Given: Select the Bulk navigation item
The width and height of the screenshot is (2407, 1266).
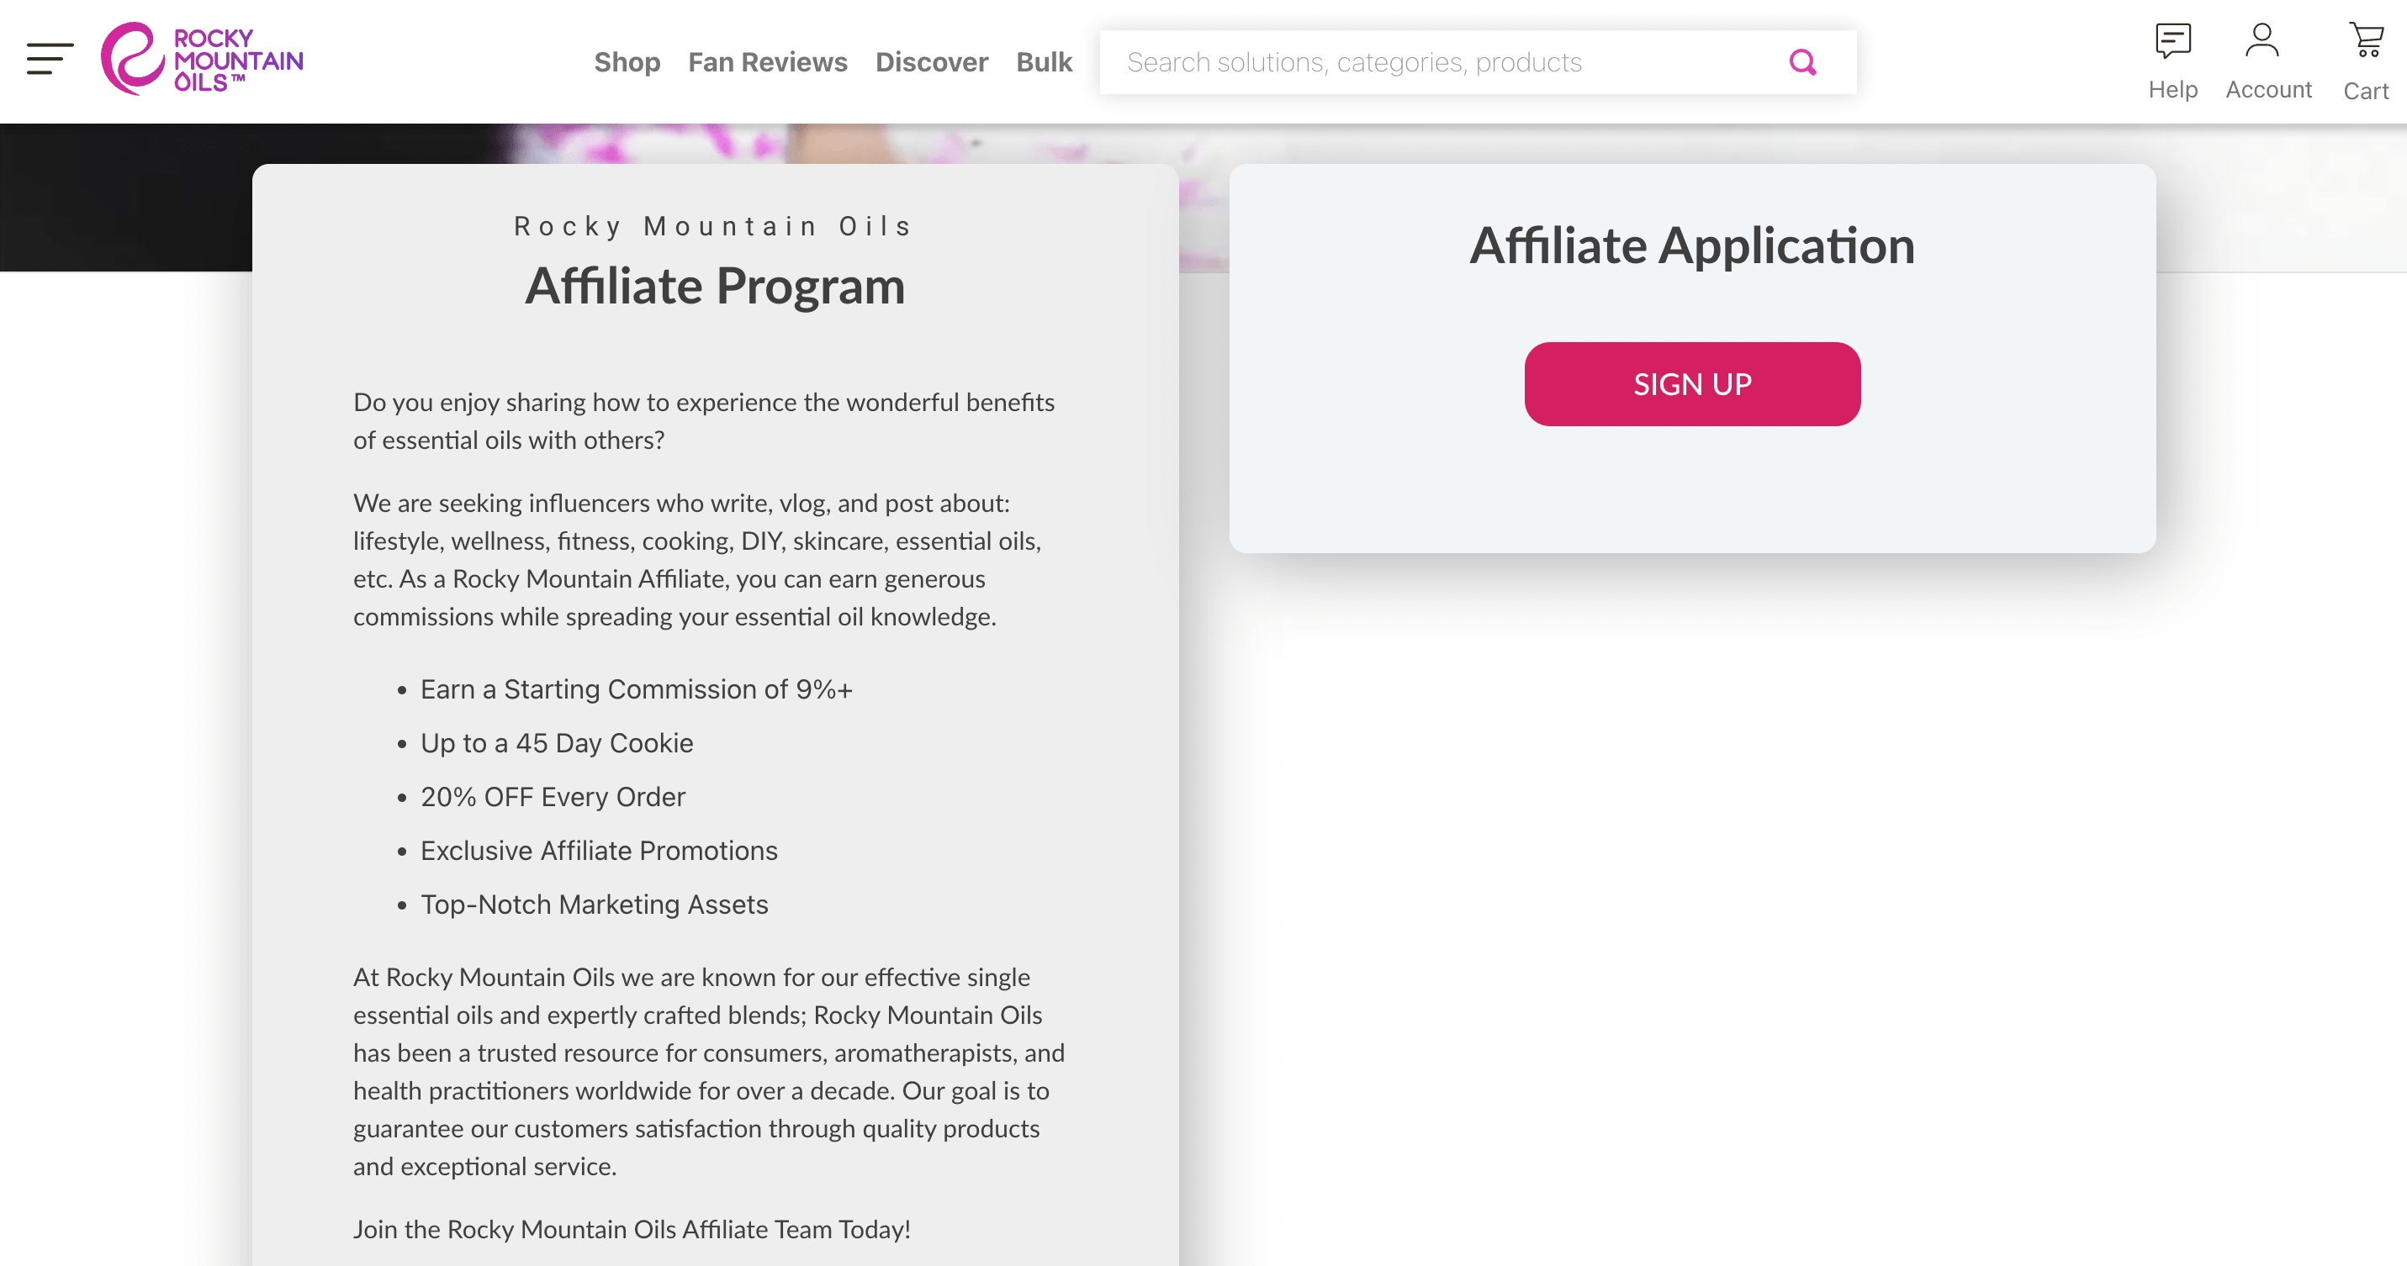Looking at the screenshot, I should pyautogui.click(x=1044, y=62).
